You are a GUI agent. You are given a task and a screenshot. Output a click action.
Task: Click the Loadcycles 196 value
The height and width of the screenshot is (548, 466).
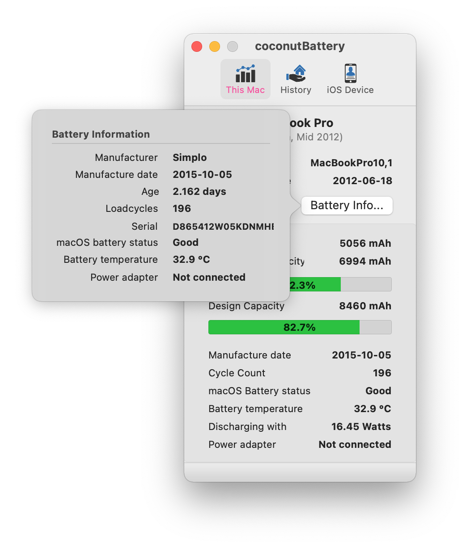(182, 208)
